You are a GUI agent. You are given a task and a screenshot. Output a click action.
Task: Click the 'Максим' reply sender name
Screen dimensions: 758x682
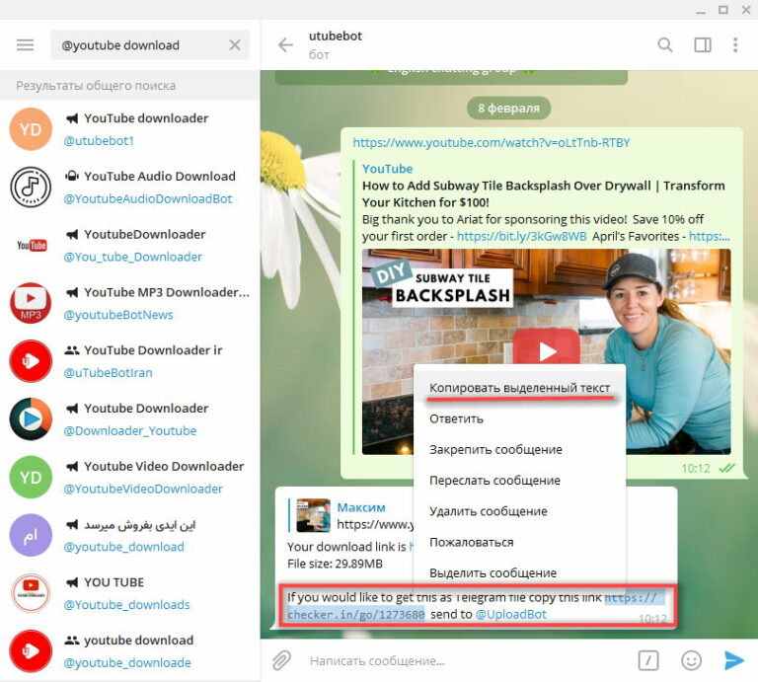click(361, 507)
